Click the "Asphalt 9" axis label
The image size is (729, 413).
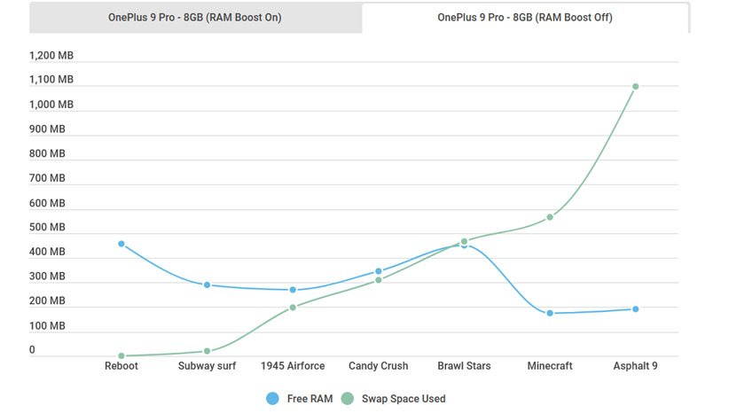tap(636, 366)
